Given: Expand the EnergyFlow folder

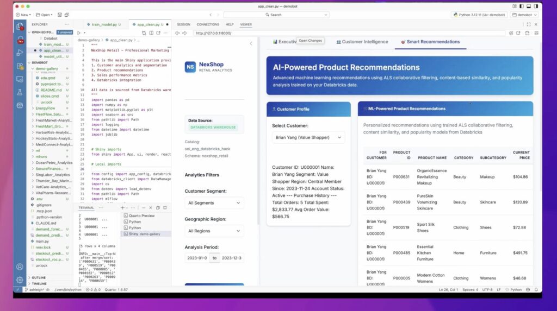Looking at the screenshot, I should [x=45, y=108].
